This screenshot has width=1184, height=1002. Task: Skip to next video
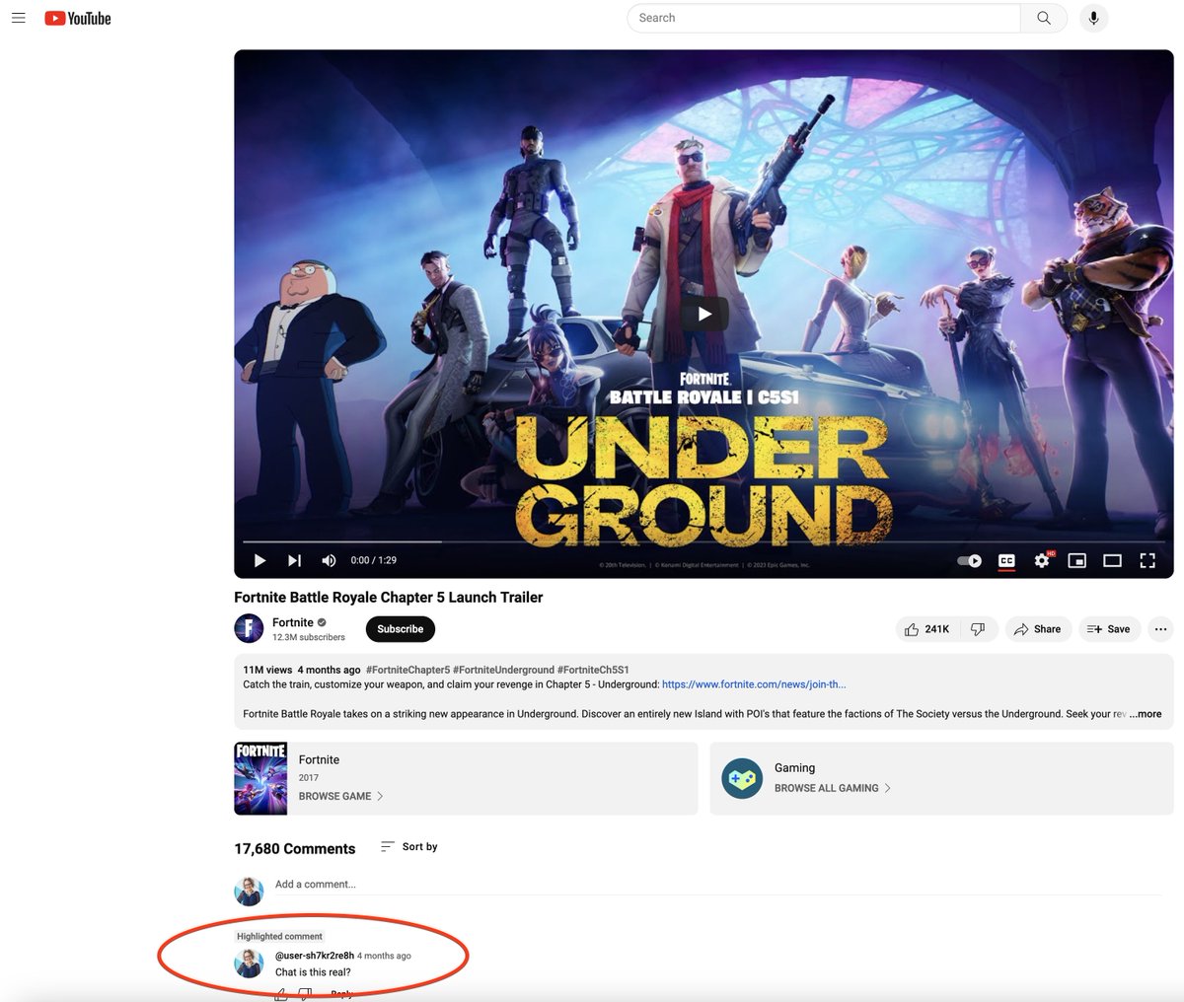point(294,560)
